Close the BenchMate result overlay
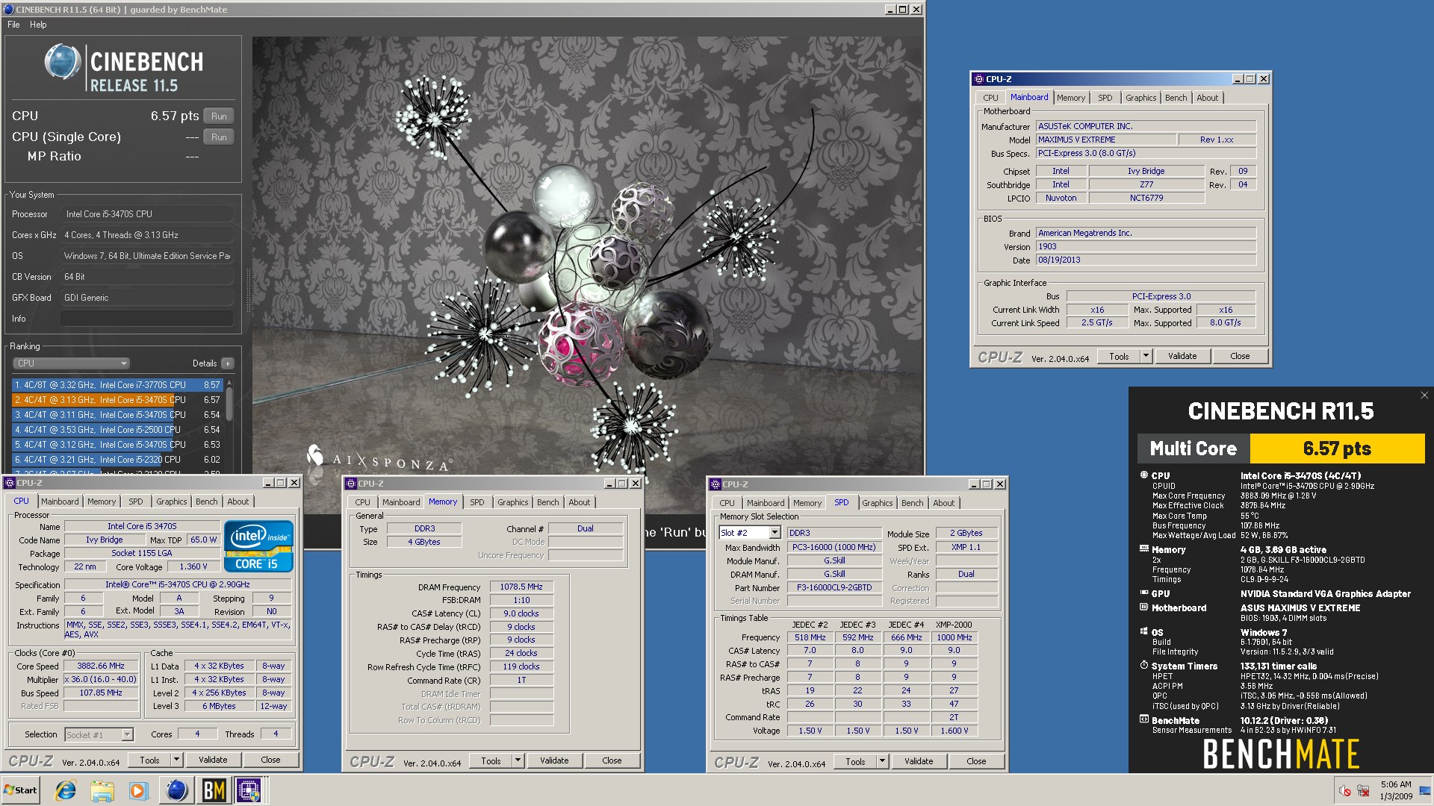 pos(1424,396)
